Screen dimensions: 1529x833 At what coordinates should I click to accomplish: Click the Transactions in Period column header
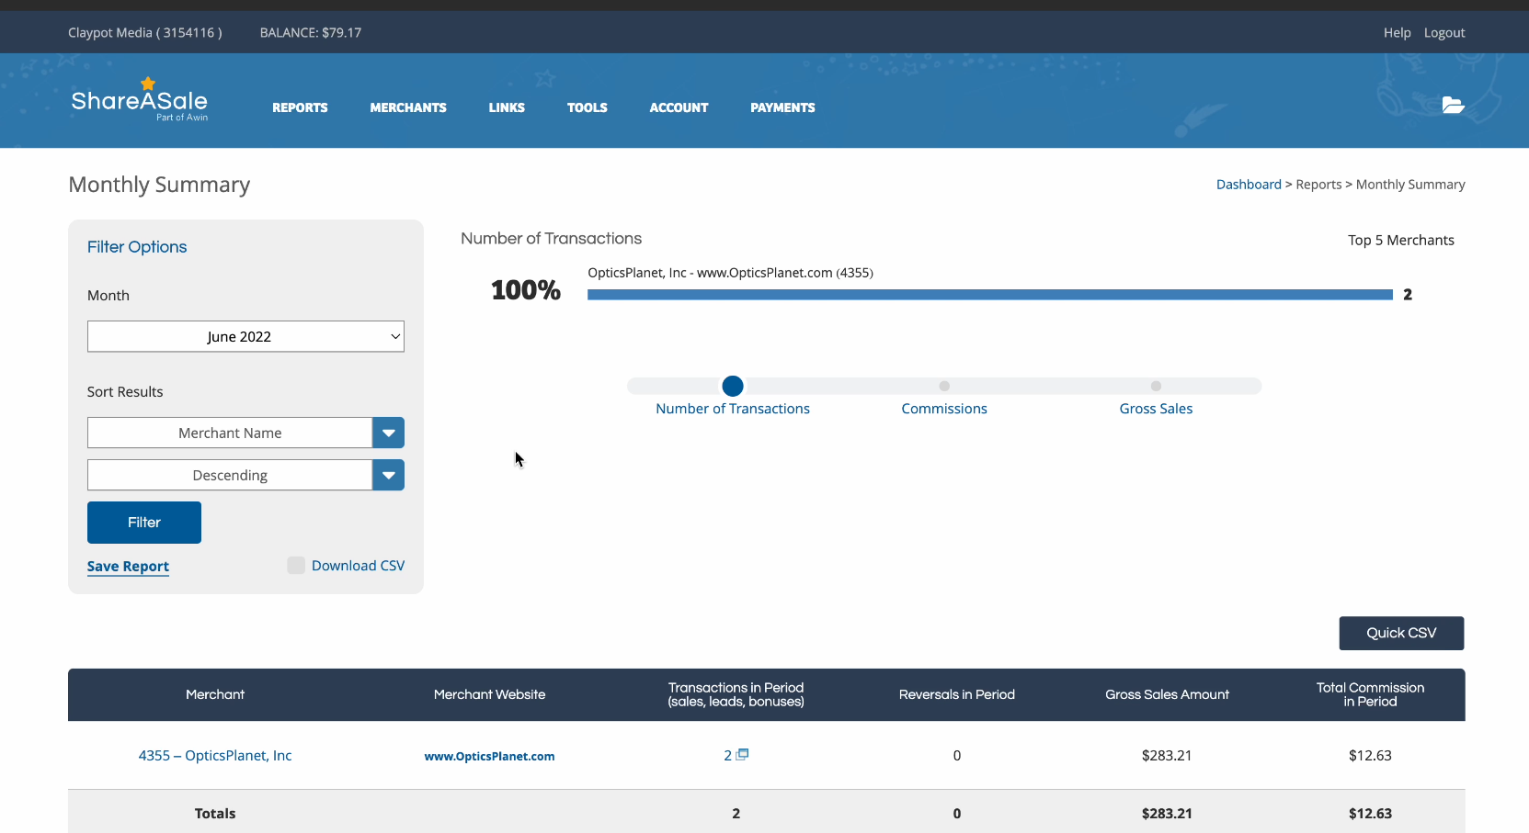coord(736,694)
